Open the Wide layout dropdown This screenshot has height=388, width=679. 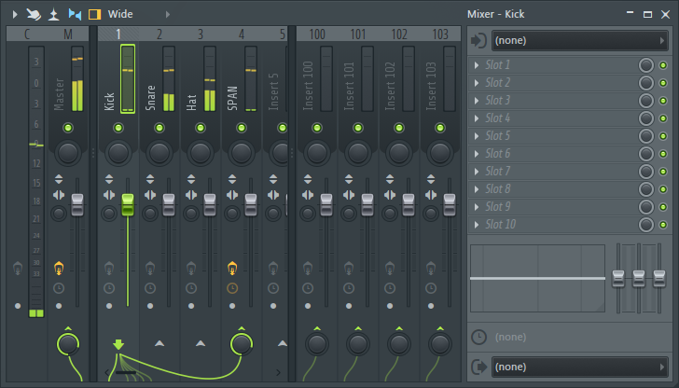[120, 14]
